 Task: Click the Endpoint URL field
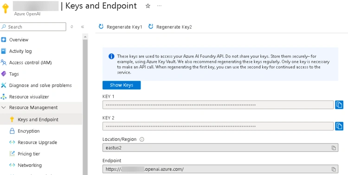(x=220, y=169)
